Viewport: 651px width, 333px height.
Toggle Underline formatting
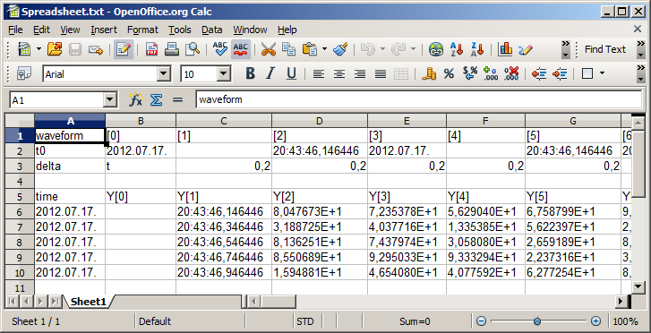click(x=291, y=74)
